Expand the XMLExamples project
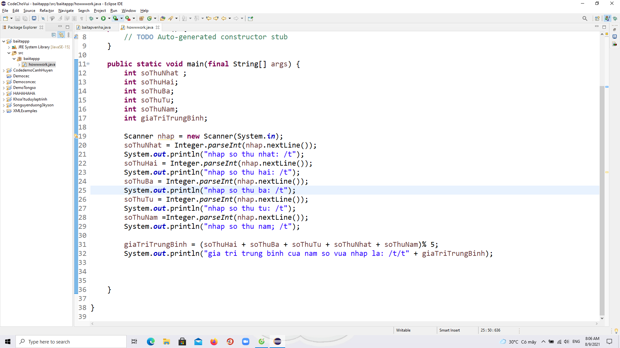This screenshot has height=348, width=620. (x=4, y=111)
